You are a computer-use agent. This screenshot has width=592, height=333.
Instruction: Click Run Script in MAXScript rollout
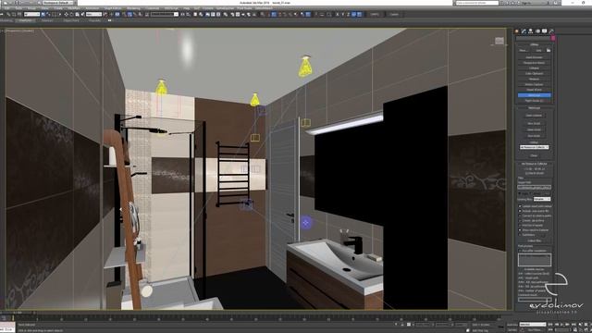(535, 136)
